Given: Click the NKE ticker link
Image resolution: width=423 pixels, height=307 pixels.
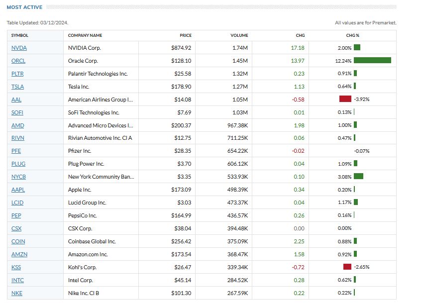Looking at the screenshot, I should 17,293.
